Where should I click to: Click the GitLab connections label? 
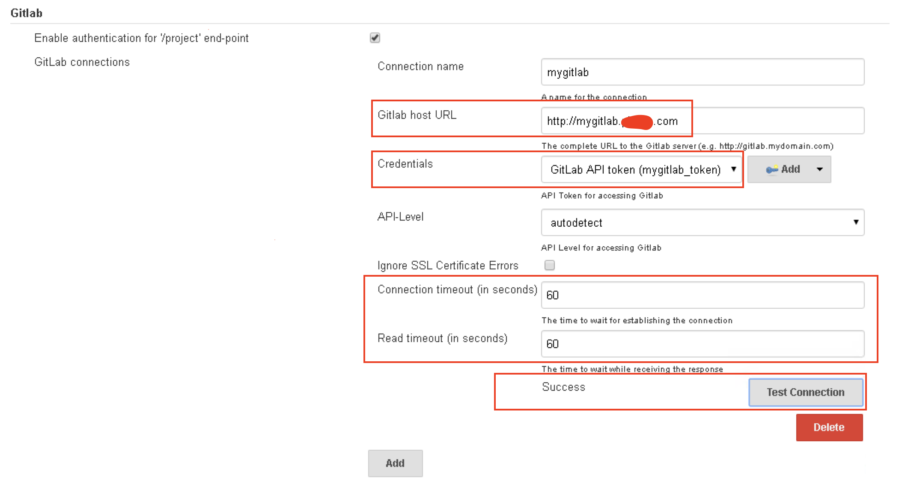82,62
